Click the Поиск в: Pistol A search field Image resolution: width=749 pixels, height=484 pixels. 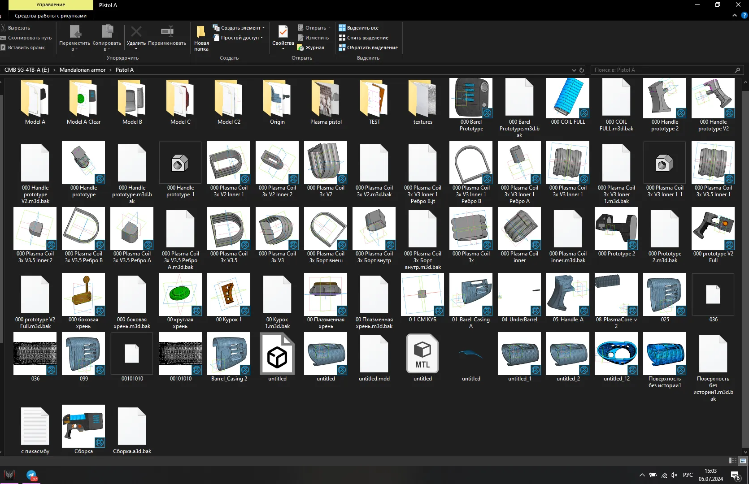click(667, 70)
